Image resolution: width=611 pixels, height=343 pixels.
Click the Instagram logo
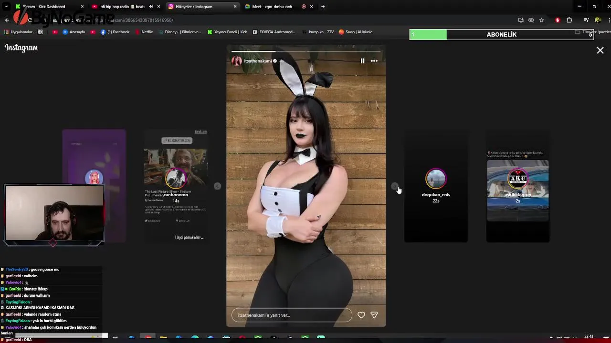click(x=21, y=48)
